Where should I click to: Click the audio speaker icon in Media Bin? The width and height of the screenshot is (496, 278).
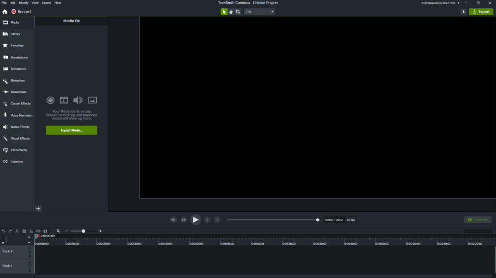pos(78,101)
